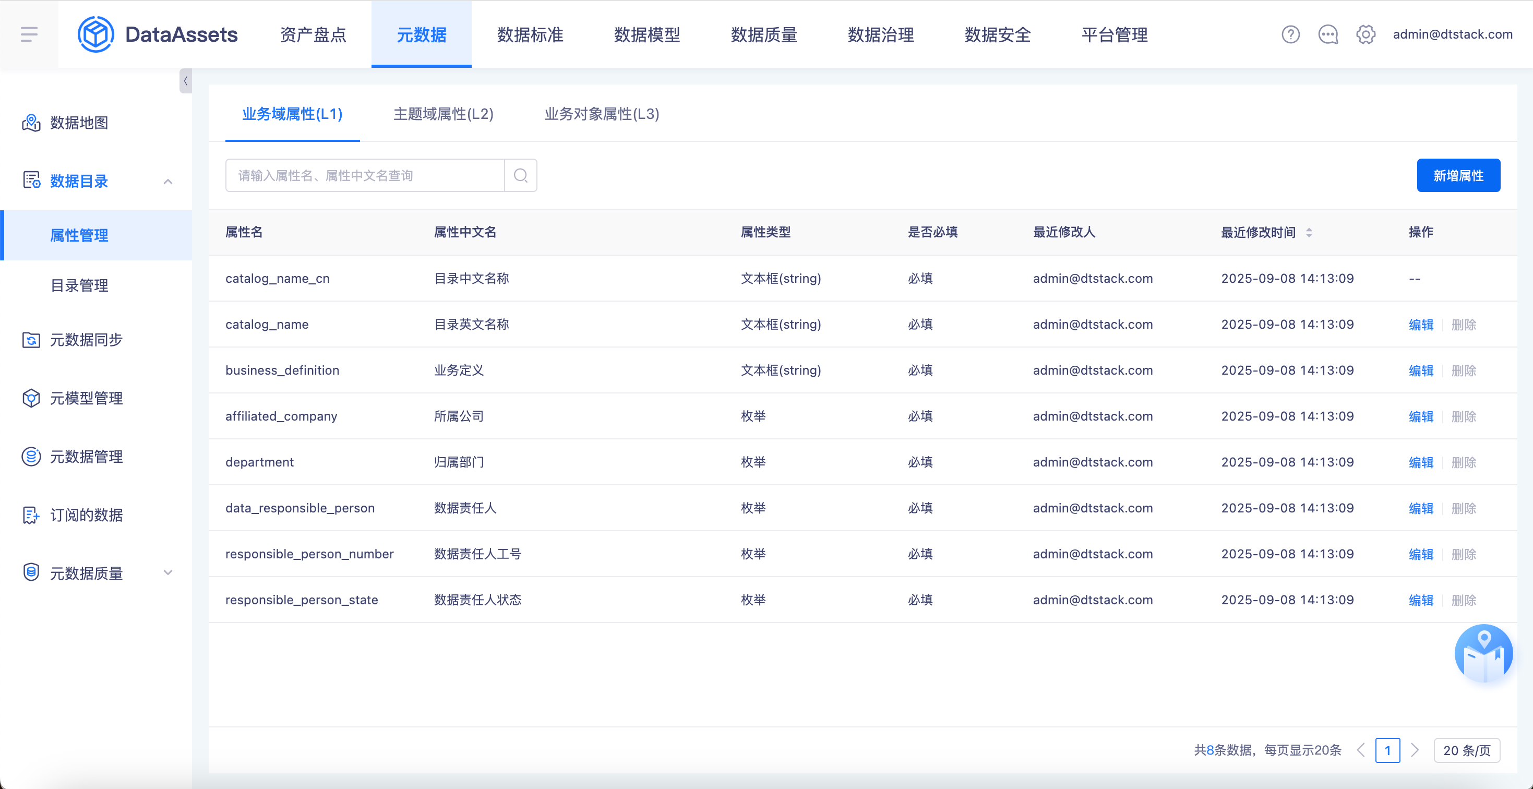Focus the attribute name search field
Screen dimensions: 1533x789
coord(365,175)
